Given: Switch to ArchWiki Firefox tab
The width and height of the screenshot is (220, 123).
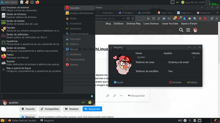Looking at the screenshot, I should click(146, 13).
